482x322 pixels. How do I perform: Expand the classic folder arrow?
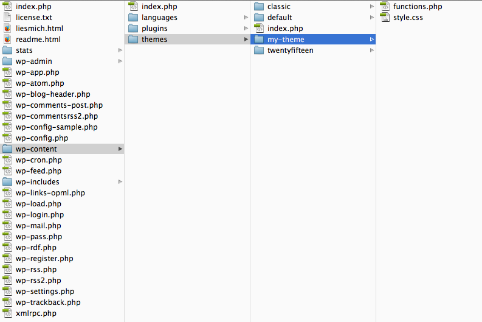371,6
